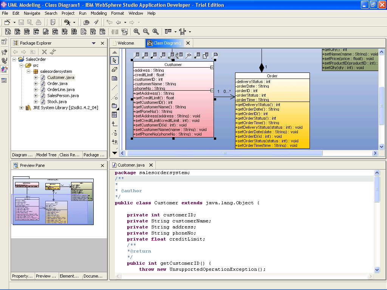Collapse the SalesOrder project node
The image size is (387, 290).
[14, 59]
